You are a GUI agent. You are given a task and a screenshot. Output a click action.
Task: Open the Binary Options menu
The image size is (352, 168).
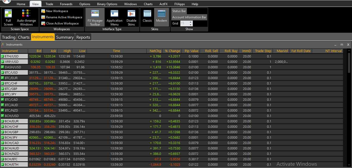(x=107, y=4)
